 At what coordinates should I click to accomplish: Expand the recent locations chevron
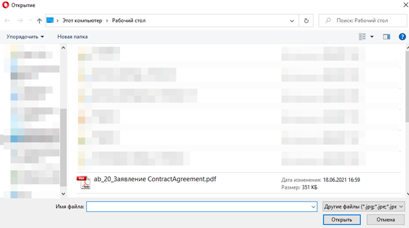[30, 20]
